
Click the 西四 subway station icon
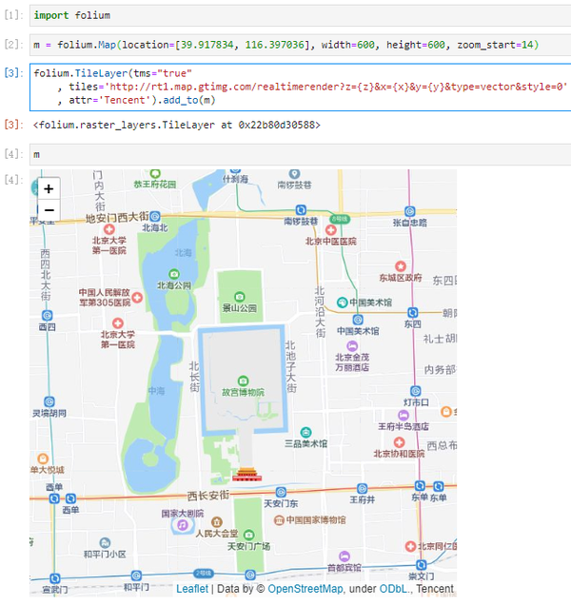click(x=47, y=315)
